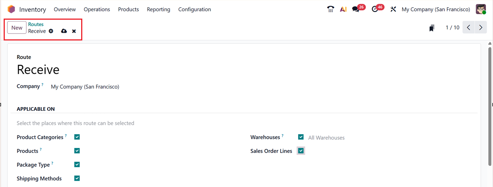The image size is (493, 187).
Task: Toggle the Package Type checkbox
Action: click(x=77, y=164)
